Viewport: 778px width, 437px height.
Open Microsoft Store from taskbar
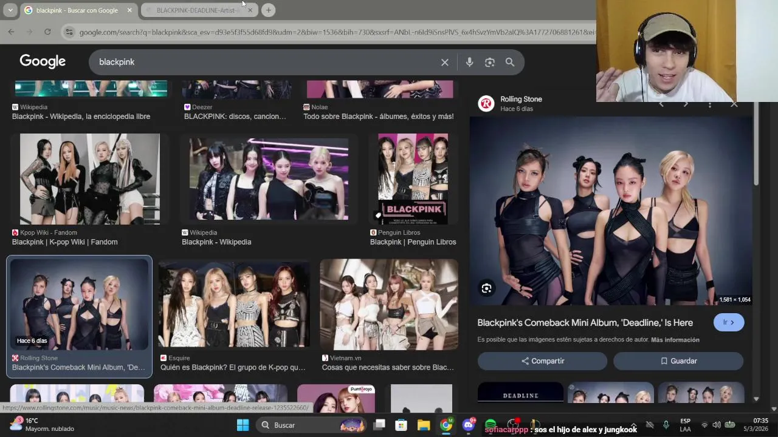pyautogui.click(x=401, y=425)
